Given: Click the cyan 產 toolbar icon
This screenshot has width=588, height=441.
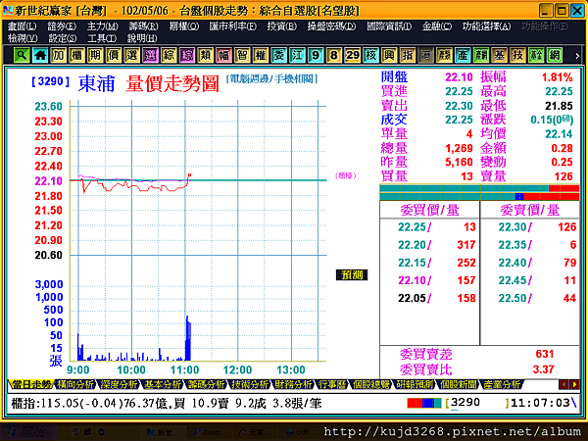Looking at the screenshot, I should tap(463, 55).
